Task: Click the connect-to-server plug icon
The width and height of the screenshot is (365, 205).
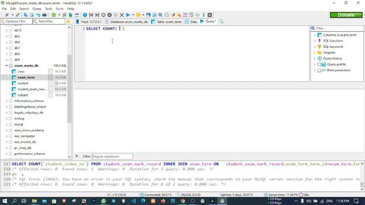Action: pos(7,15)
